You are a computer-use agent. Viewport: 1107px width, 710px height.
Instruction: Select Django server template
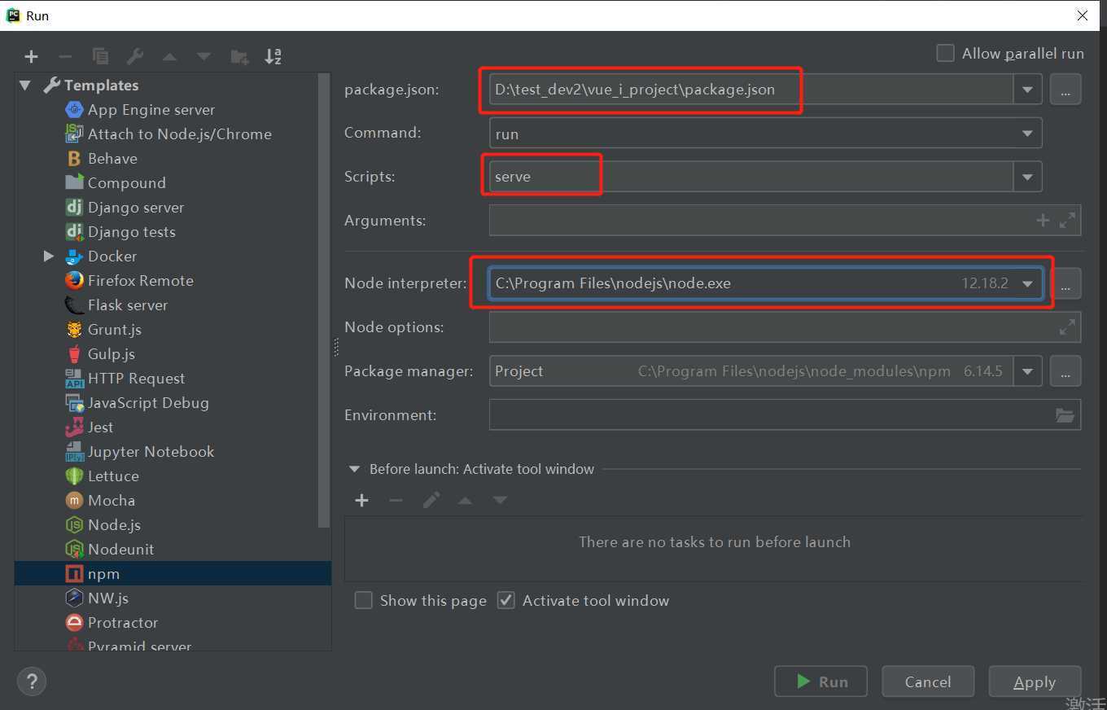coord(135,208)
